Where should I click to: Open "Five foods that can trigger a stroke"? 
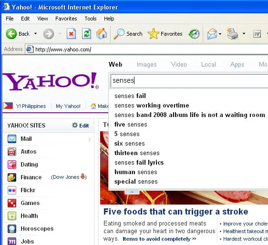pyautogui.click(x=175, y=212)
